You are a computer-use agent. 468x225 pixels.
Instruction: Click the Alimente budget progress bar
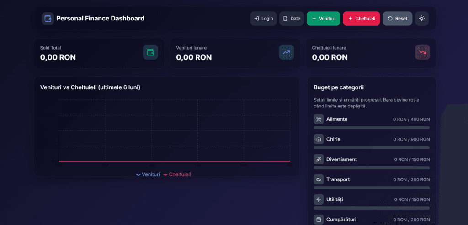(372, 128)
